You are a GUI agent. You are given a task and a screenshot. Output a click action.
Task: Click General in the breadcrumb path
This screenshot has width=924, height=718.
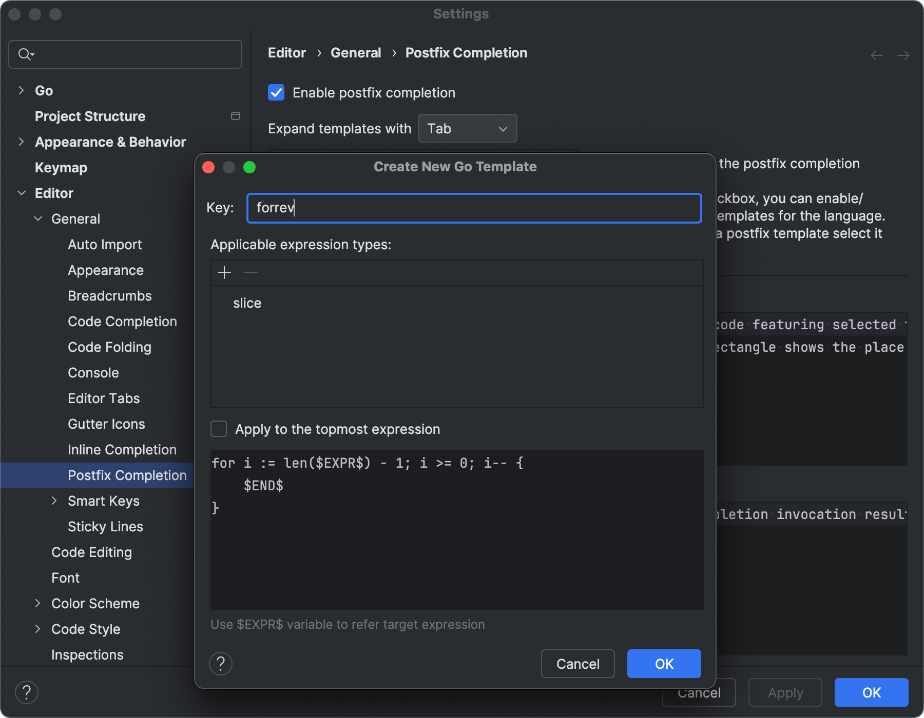click(x=356, y=52)
